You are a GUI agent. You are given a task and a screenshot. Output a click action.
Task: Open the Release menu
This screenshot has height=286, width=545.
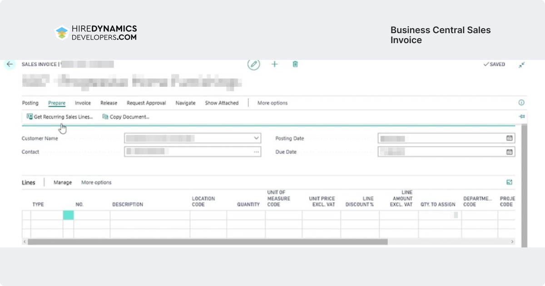[x=109, y=103]
